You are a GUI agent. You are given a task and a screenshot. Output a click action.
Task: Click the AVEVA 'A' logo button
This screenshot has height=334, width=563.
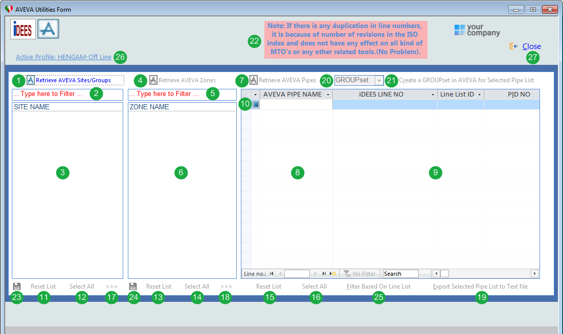(x=48, y=29)
